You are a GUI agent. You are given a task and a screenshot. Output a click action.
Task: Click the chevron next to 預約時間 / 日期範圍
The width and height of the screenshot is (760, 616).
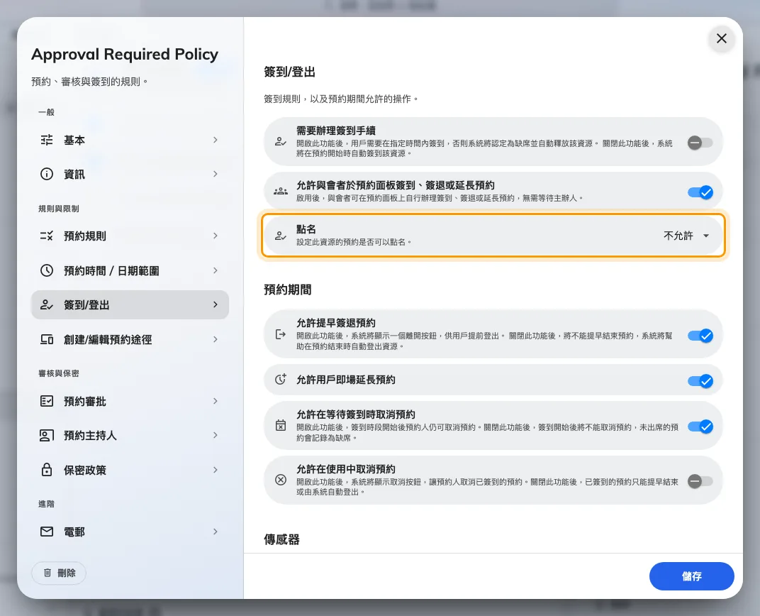click(x=216, y=270)
